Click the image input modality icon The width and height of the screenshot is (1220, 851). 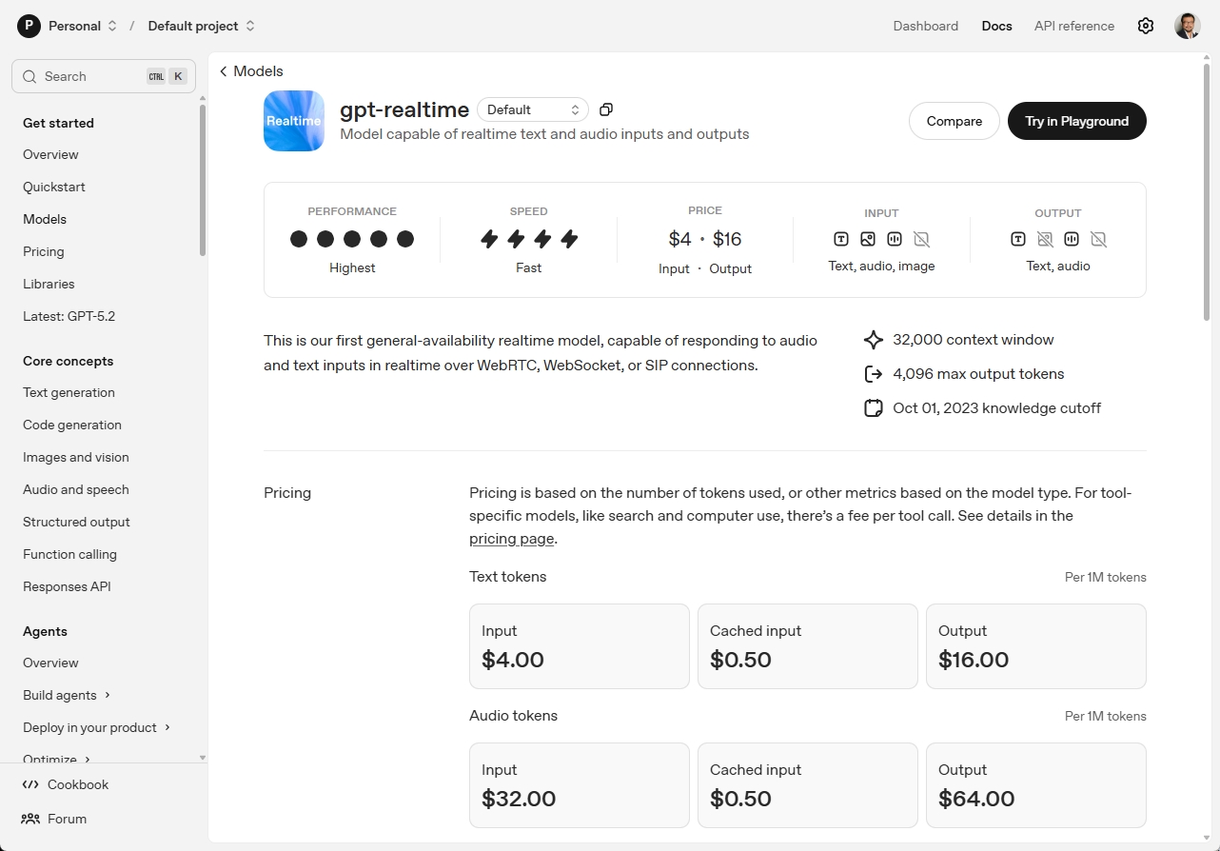[x=868, y=239]
